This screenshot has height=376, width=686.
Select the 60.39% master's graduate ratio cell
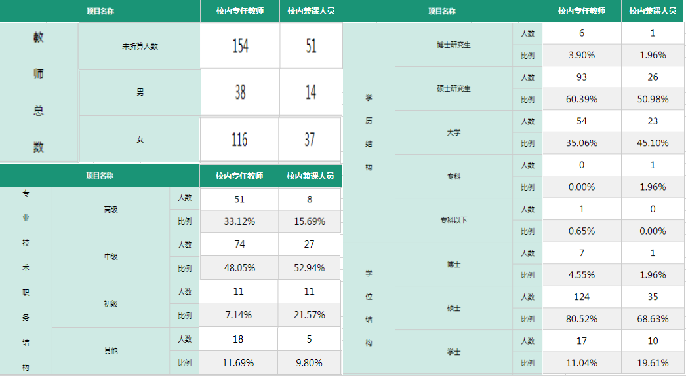tap(582, 100)
